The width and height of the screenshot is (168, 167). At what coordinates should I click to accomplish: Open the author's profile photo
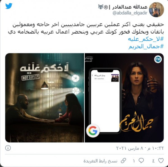click(x=156, y=10)
